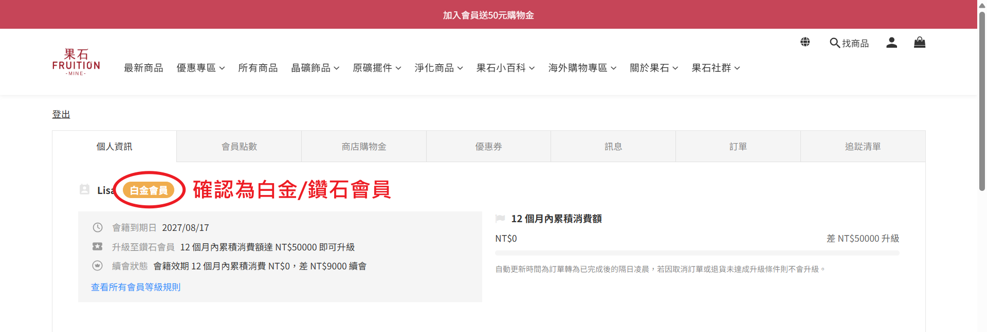Viewport: 987px width, 332px height.
Task: Click the page vertical scrollbar
Action: click(x=982, y=102)
